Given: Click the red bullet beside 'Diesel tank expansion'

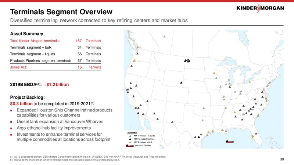Looking at the screenshot, I should click(11, 122).
